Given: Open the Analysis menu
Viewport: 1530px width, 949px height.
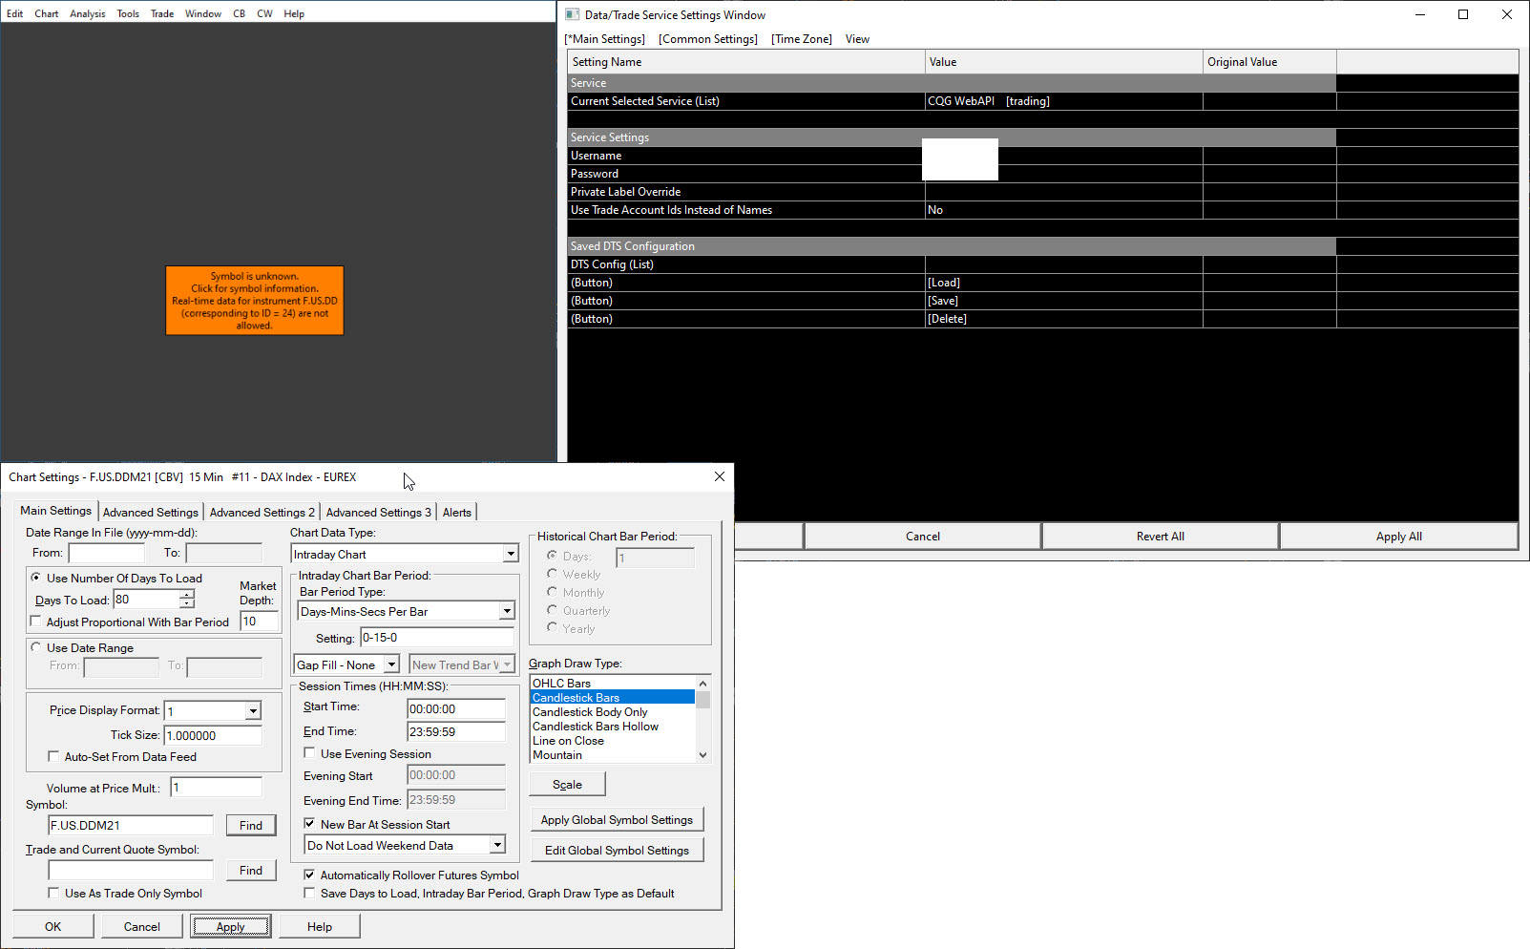Looking at the screenshot, I should 87,13.
